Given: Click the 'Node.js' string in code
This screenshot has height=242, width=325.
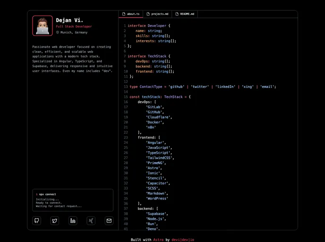Looking at the screenshot, I should [x=156, y=219].
